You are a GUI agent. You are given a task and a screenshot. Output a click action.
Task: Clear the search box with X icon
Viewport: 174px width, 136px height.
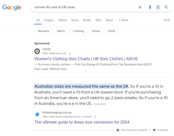(140, 7)
